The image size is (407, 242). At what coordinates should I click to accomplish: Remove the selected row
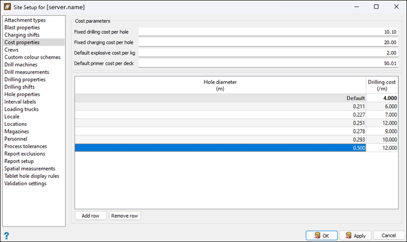pyautogui.click(x=125, y=216)
